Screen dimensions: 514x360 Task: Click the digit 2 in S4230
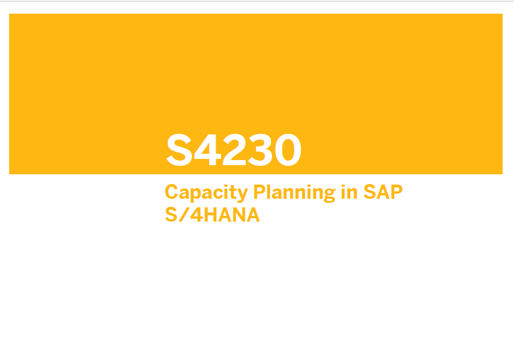click(x=233, y=150)
